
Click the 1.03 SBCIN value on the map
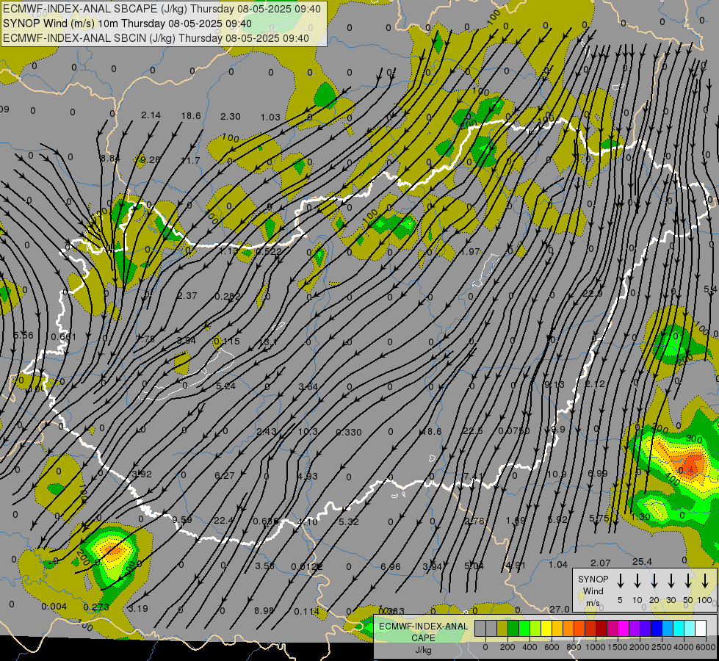point(270,118)
